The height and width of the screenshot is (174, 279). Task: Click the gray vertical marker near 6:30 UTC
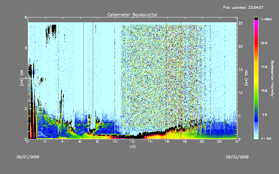pyautogui.click(x=83, y=80)
